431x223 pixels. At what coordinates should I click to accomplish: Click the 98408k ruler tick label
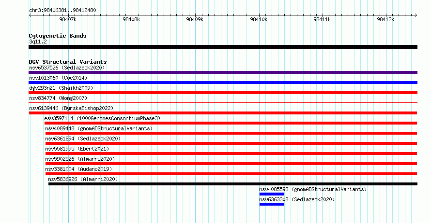131,19
